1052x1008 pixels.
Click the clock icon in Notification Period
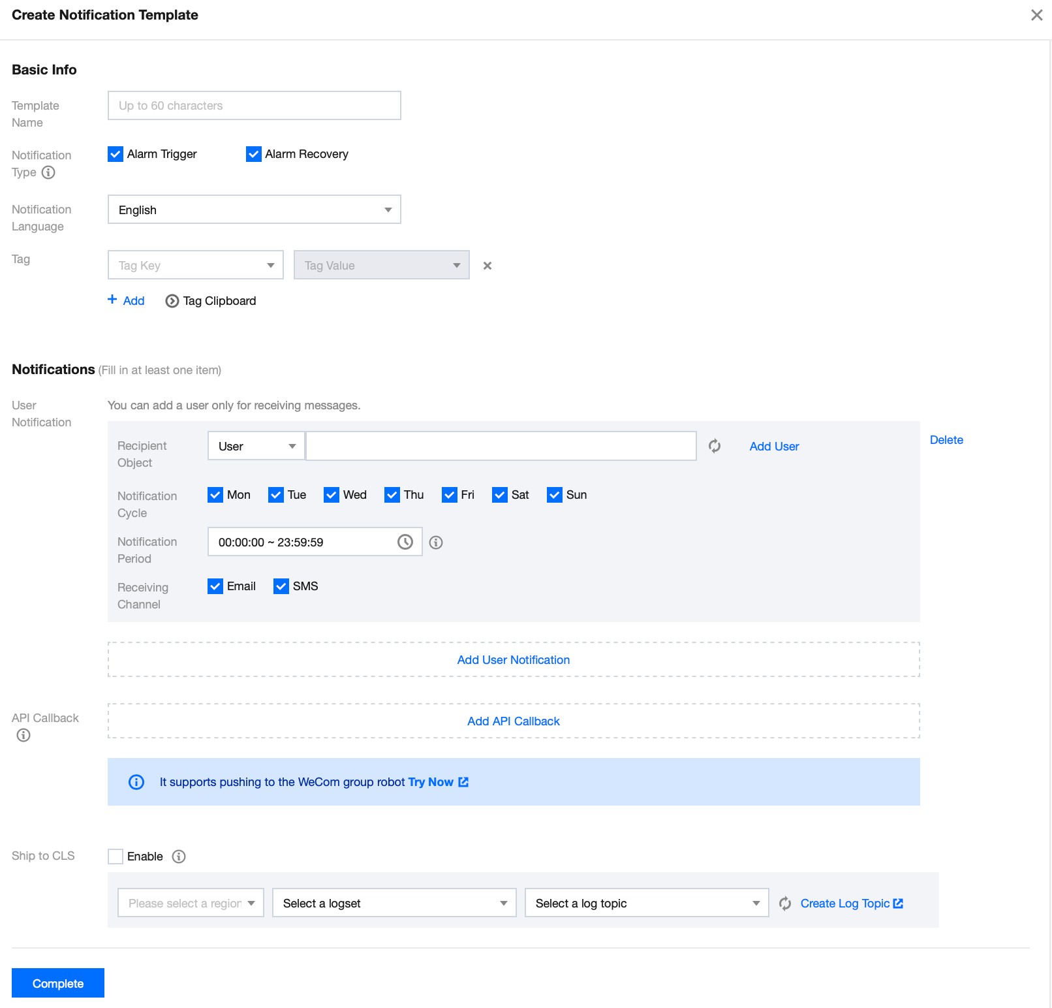[x=405, y=542]
